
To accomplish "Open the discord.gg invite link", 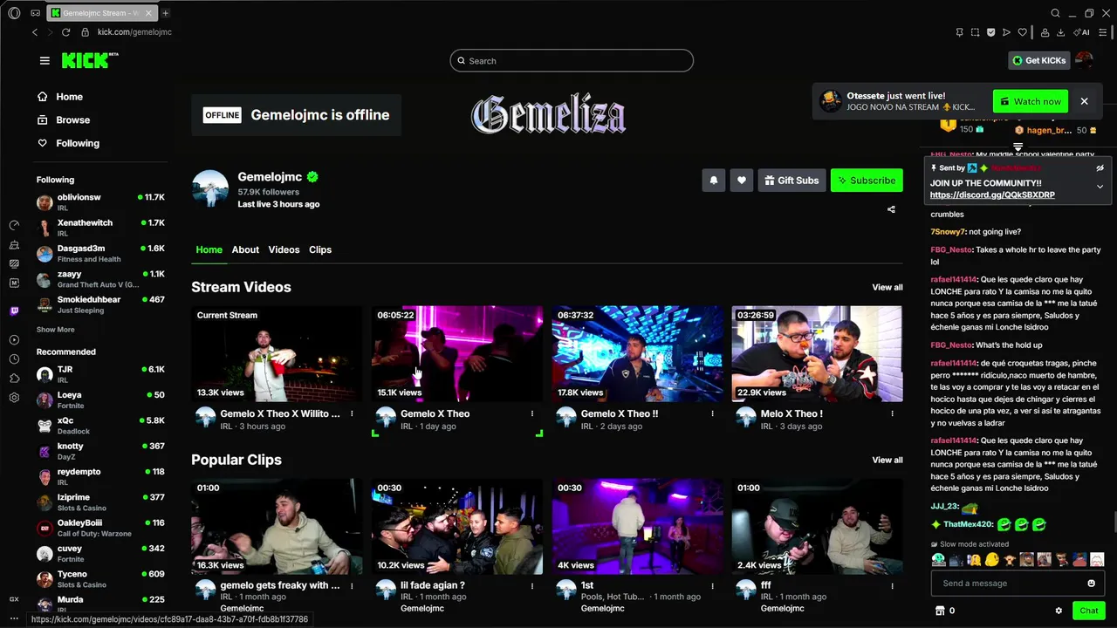I will click(x=992, y=195).
